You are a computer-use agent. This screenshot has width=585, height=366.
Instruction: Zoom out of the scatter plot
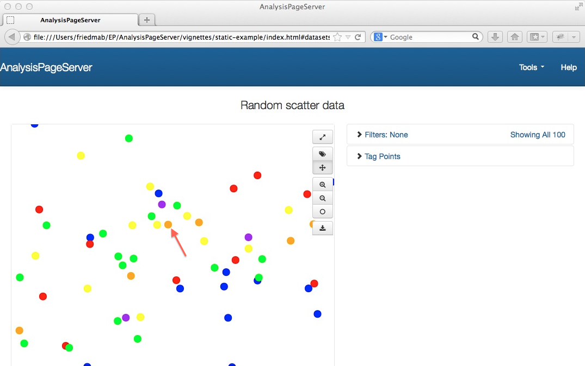[x=322, y=199]
